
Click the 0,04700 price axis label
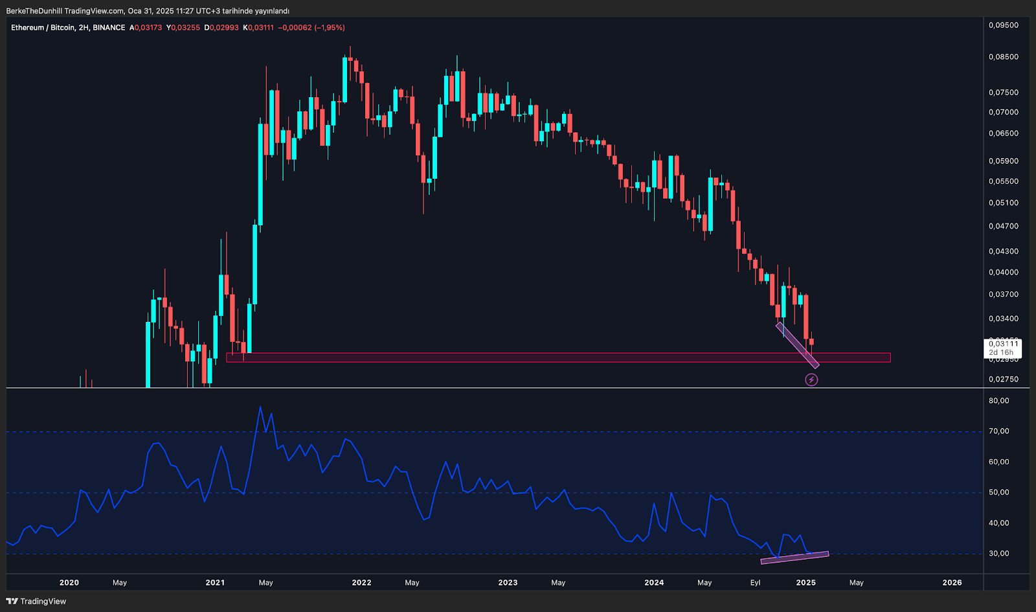click(1004, 227)
